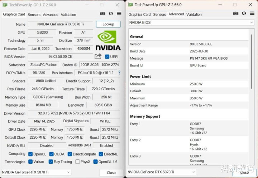
Task: Click the BIOS Version field 98.03.58.00.CE
Action: click(61, 56)
